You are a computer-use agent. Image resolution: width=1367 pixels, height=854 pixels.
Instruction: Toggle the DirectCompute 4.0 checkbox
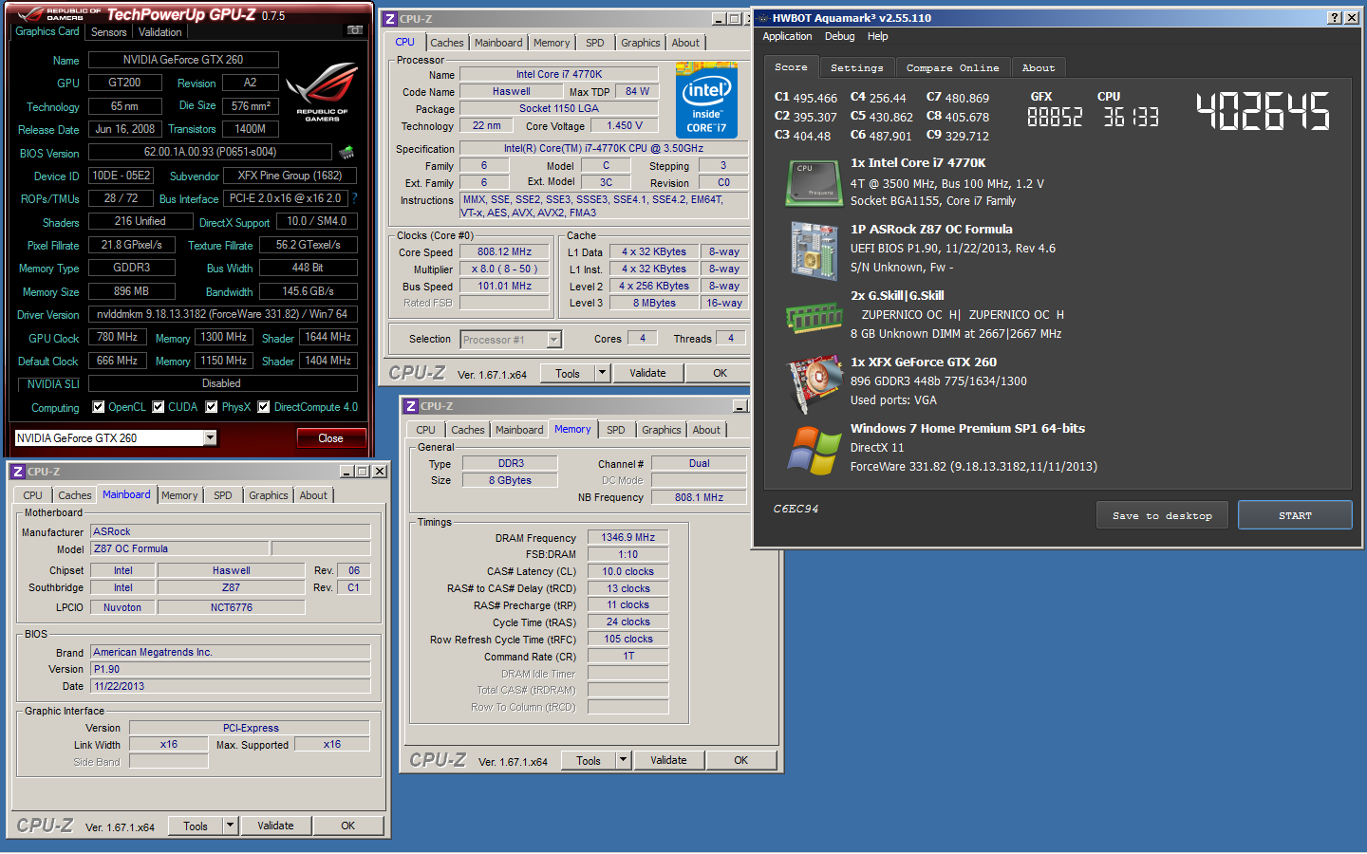click(x=264, y=407)
